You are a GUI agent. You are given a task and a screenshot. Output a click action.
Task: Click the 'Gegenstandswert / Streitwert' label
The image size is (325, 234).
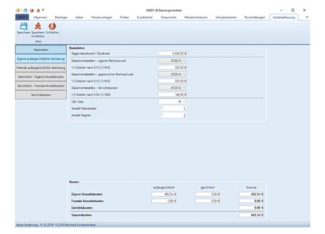pyautogui.click(x=90, y=53)
